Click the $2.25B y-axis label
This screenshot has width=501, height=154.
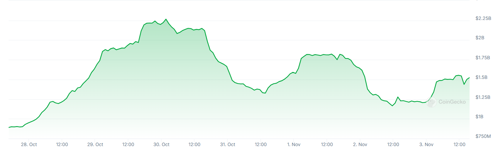coord(483,18)
